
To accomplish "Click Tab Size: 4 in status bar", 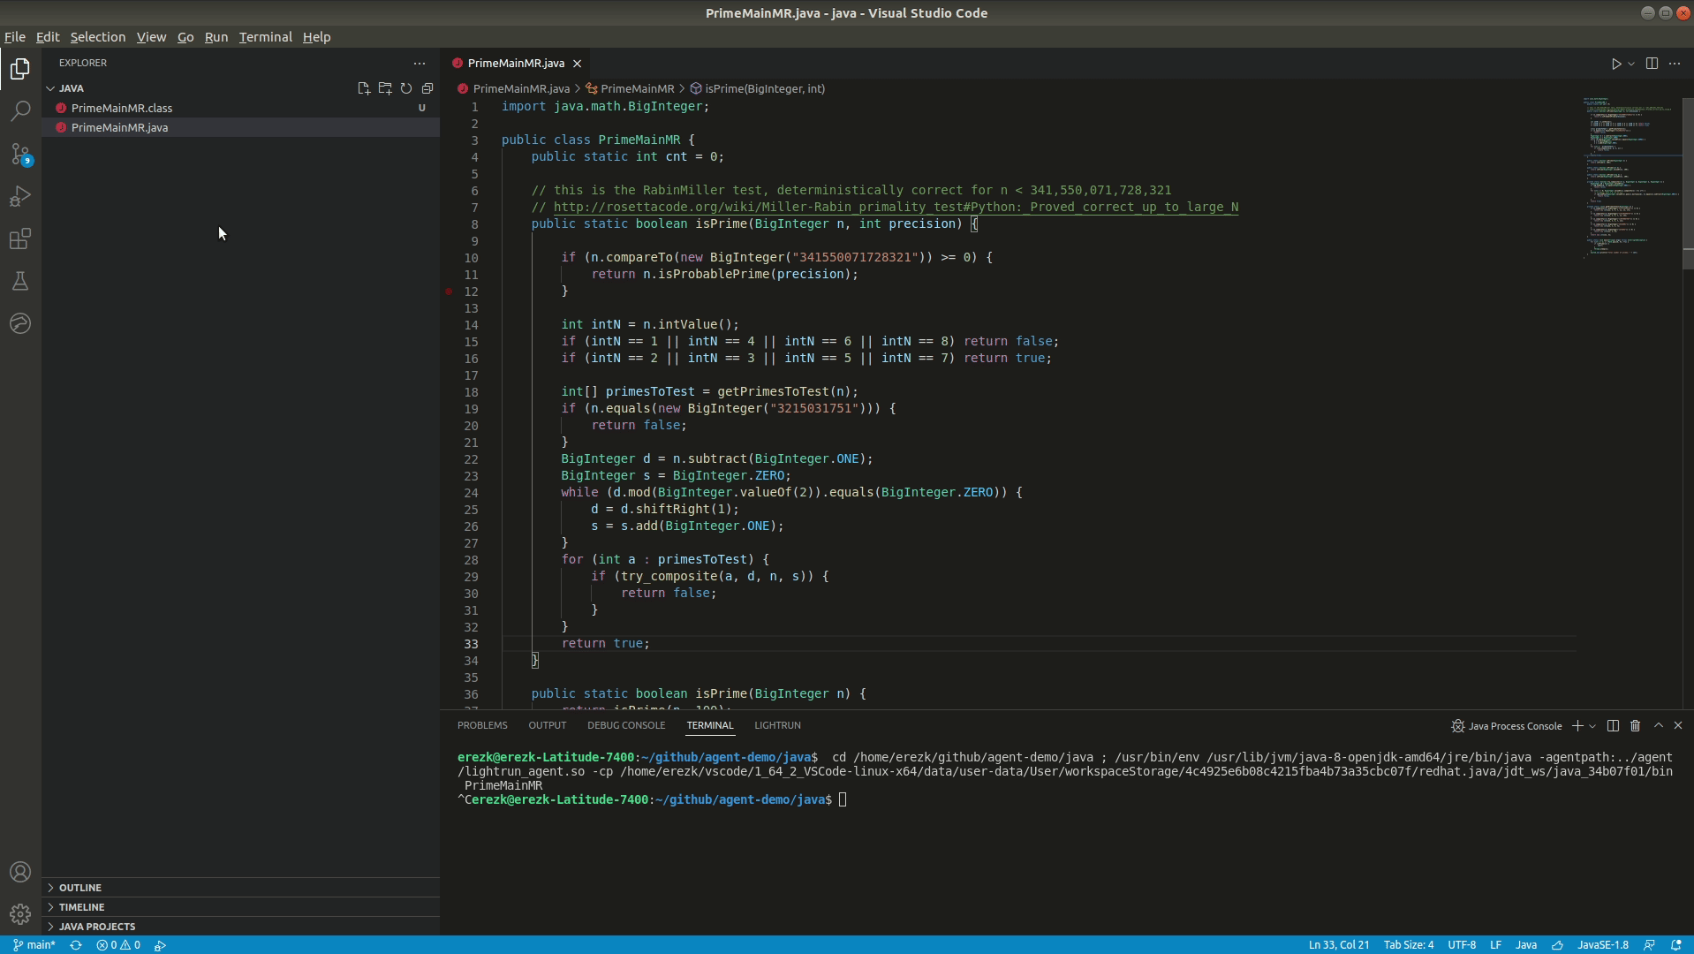I will [x=1408, y=945].
